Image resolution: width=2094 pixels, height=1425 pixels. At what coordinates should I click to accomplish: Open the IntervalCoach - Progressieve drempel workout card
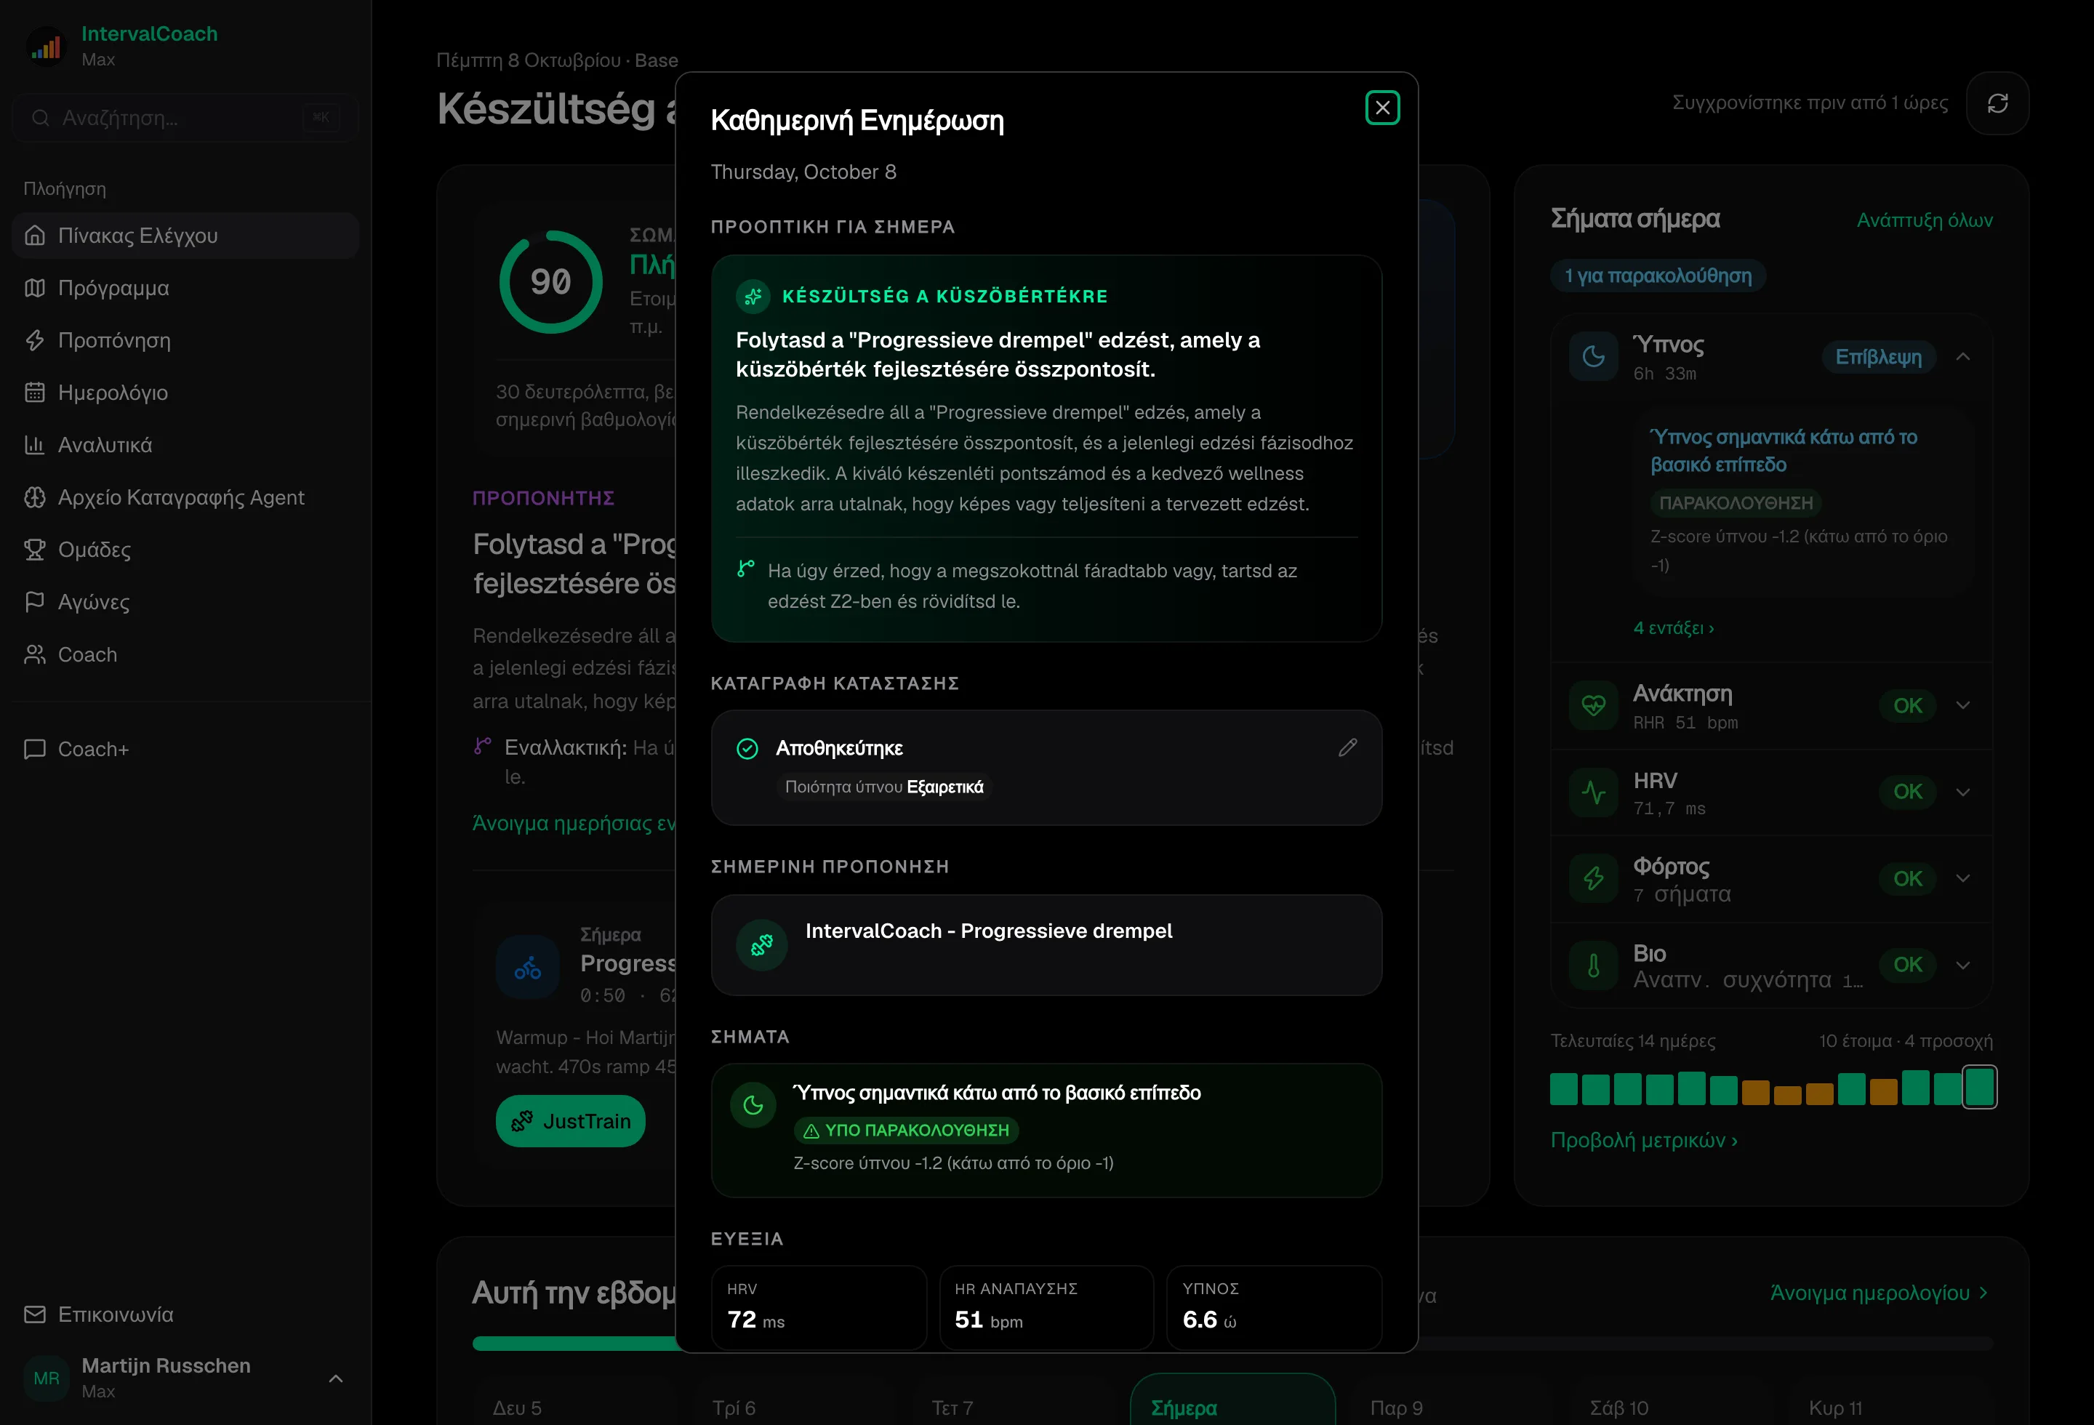1046,945
